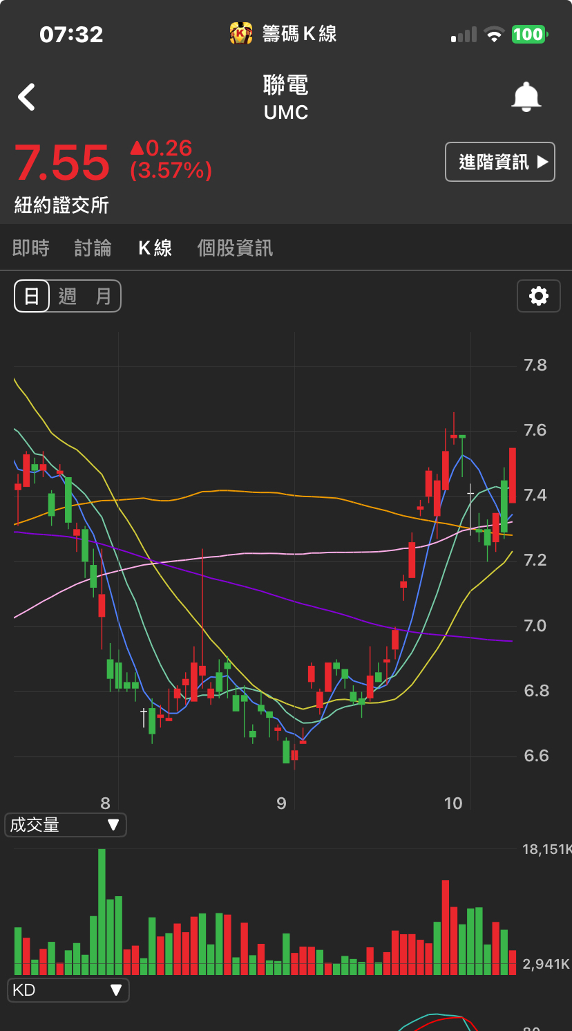572x1031 pixels.
Task: Select the K線 tab
Action: (x=155, y=248)
